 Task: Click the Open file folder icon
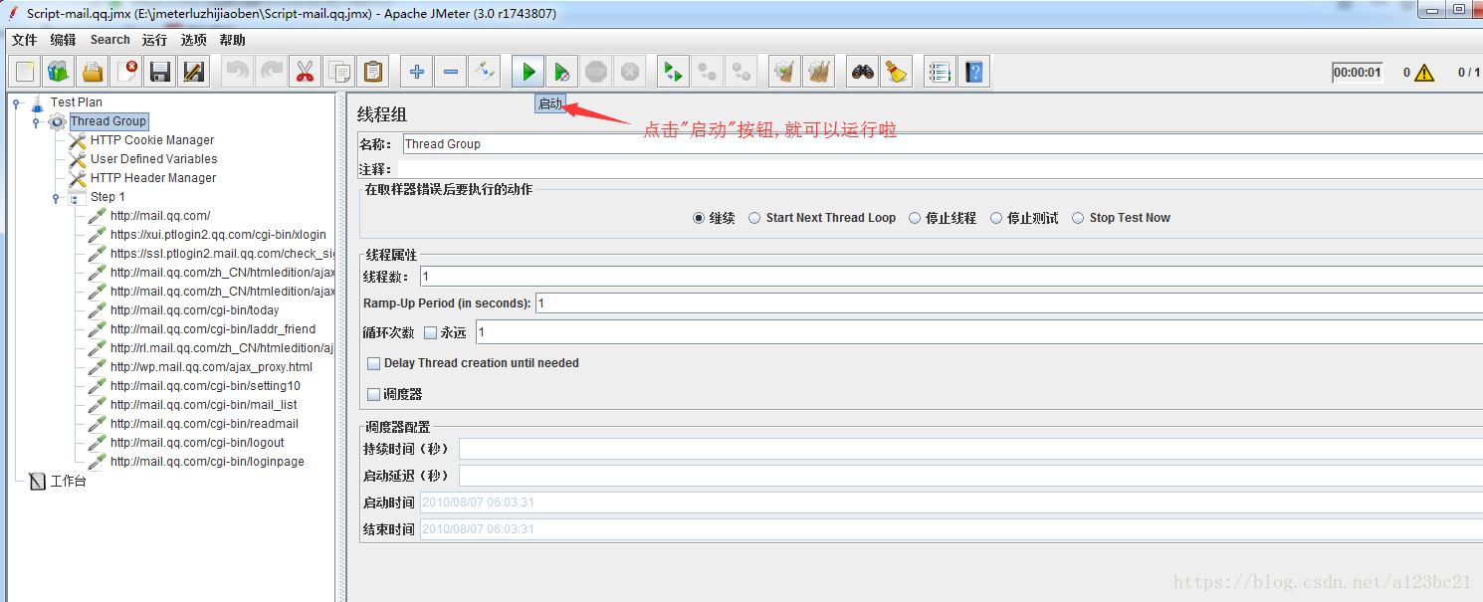(93, 72)
